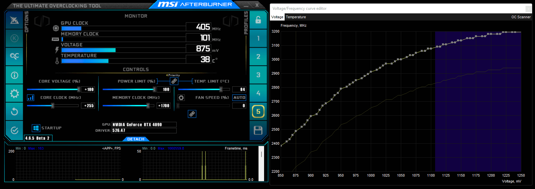Toggle the fan speed AUTO button
The height and width of the screenshot is (189, 535).
pyautogui.click(x=239, y=97)
